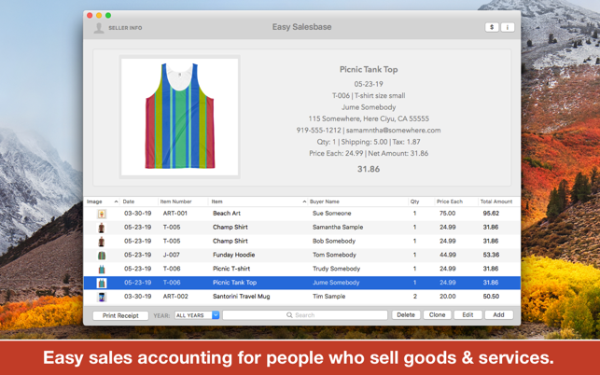Viewport: 600px width, 375px height.
Task: Click Picnic T-shirt row thumbnail icon
Action: point(102,269)
